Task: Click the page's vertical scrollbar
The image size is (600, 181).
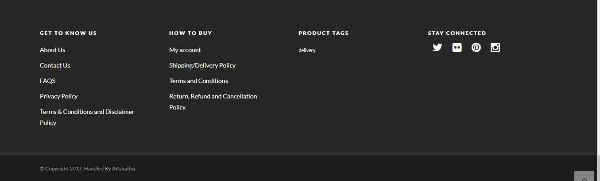Action: [599, 90]
